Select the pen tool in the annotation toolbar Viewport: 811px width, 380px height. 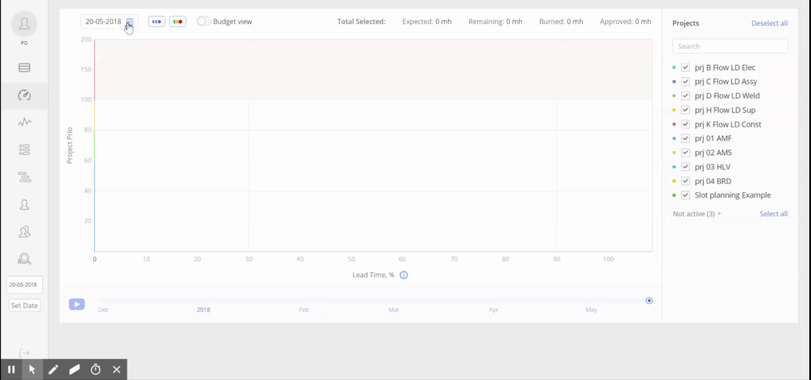(53, 369)
